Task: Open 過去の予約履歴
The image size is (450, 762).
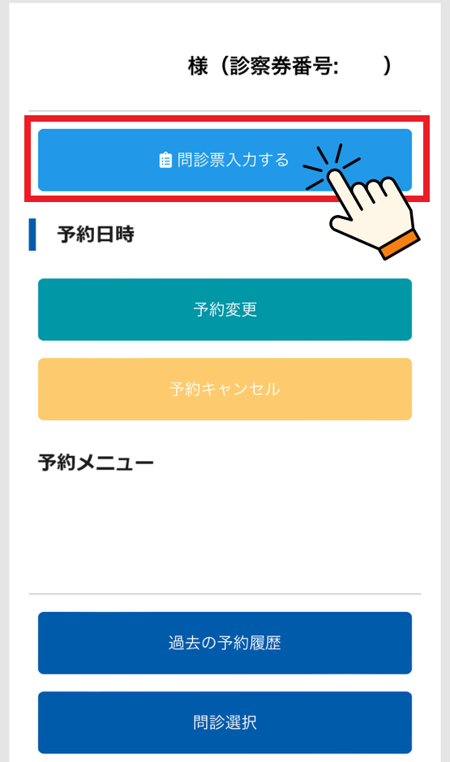Action: (x=225, y=643)
